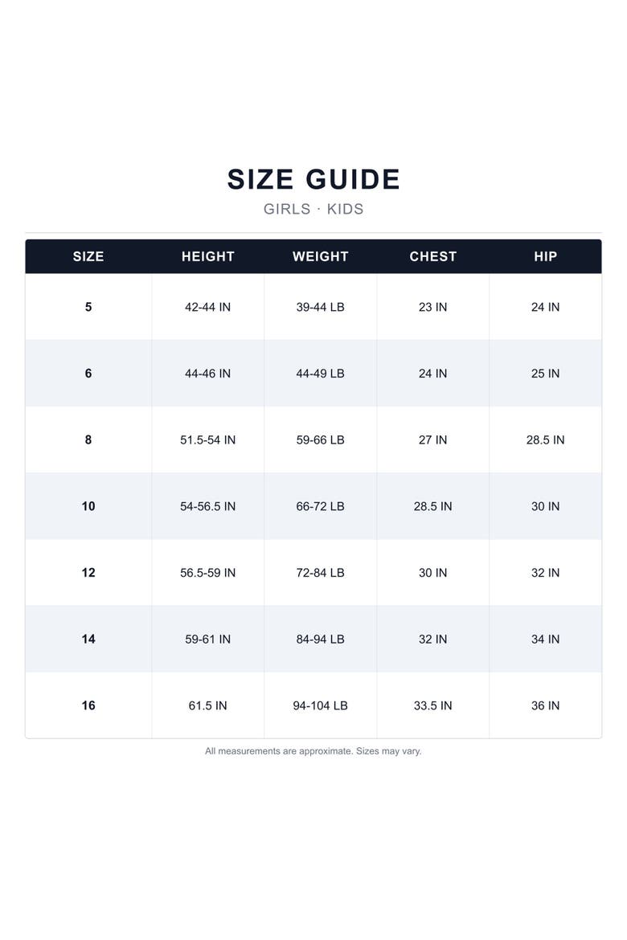Click the 28.5 IN chest cell
The height and width of the screenshot is (940, 627).
[x=432, y=507]
